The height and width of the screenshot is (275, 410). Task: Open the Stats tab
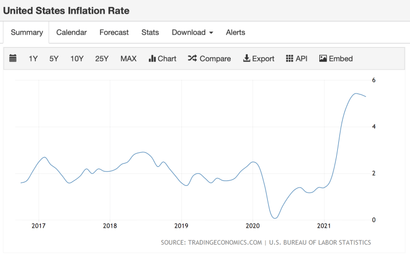[150, 33]
